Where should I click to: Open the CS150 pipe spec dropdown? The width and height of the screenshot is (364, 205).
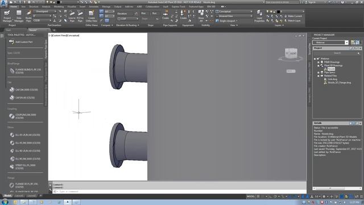[x=42, y=20]
